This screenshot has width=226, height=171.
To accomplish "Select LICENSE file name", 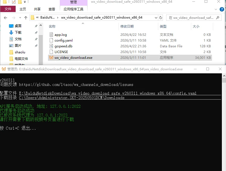I will (61, 52).
